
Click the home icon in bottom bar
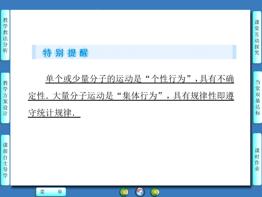click(x=140, y=192)
